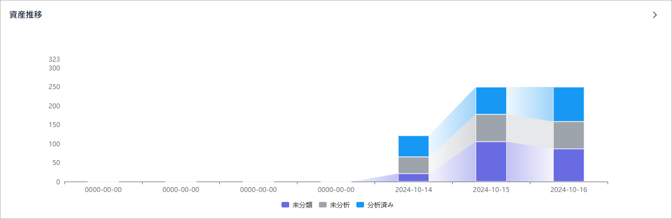
Task: Click the 2024-10-15 axis date label
Action: [491, 189]
